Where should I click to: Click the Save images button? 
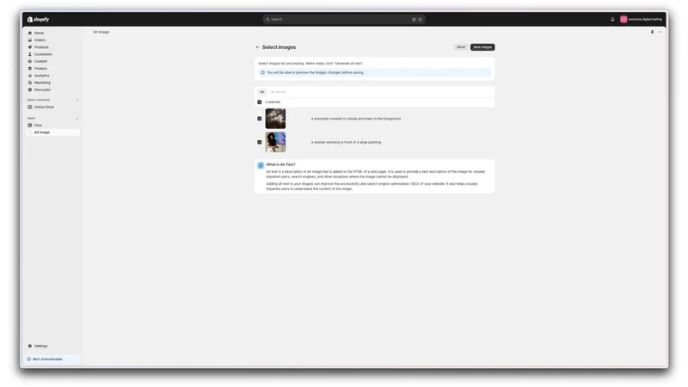pos(482,47)
